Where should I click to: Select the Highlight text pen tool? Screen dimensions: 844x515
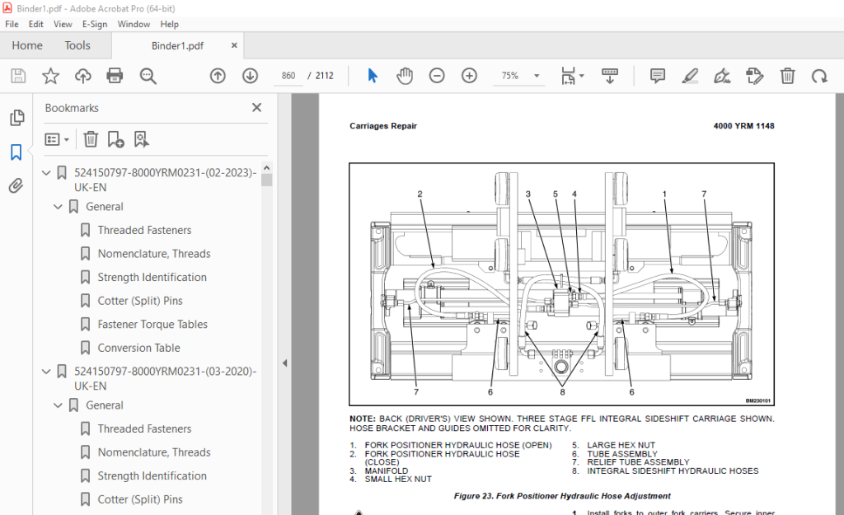coord(690,76)
